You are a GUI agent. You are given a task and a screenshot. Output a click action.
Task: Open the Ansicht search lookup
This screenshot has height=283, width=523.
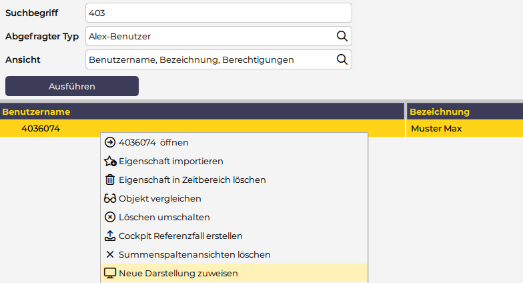(341, 59)
